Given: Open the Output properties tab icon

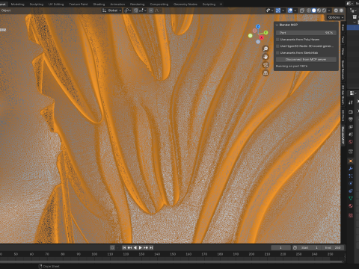Looking at the screenshot, I should point(351,120).
